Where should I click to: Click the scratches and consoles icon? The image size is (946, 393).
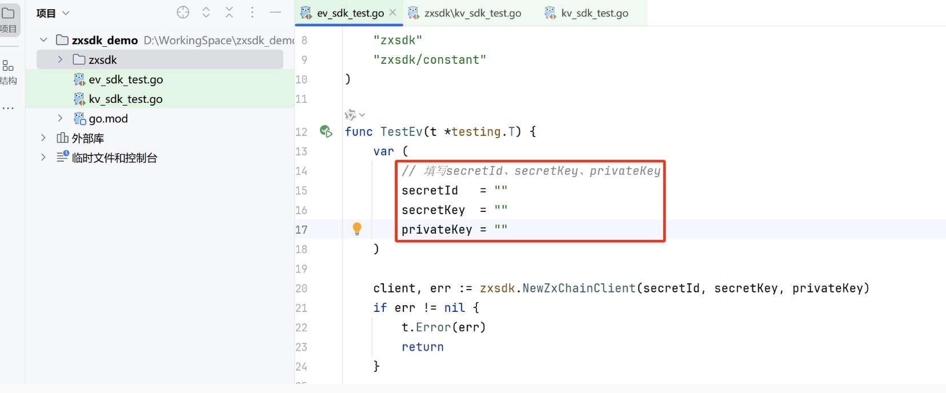pos(63,157)
